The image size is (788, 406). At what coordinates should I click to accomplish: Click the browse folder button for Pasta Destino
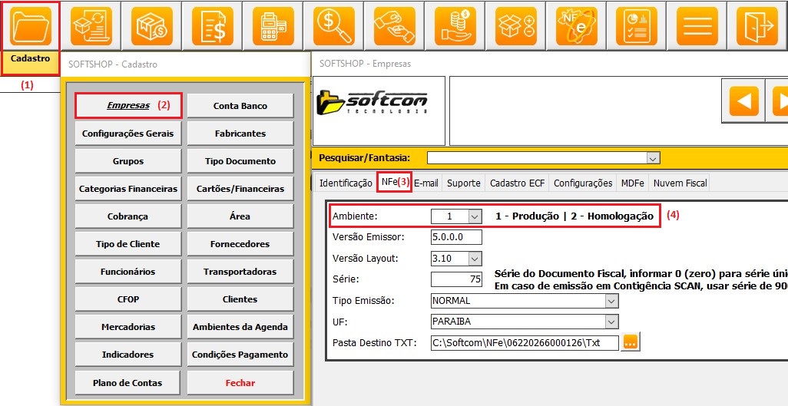click(x=631, y=342)
